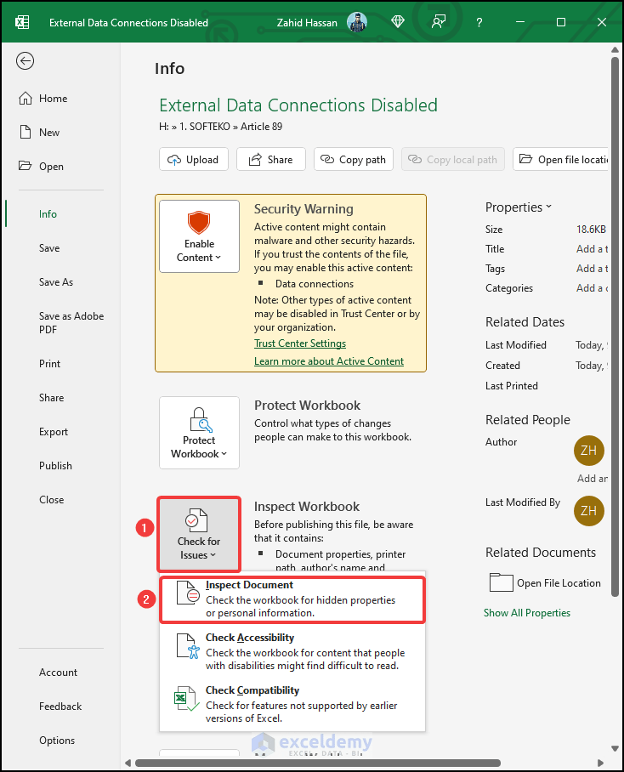This screenshot has width=624, height=772.
Task: Choose Inspect Document from the menu
Action: pos(292,599)
